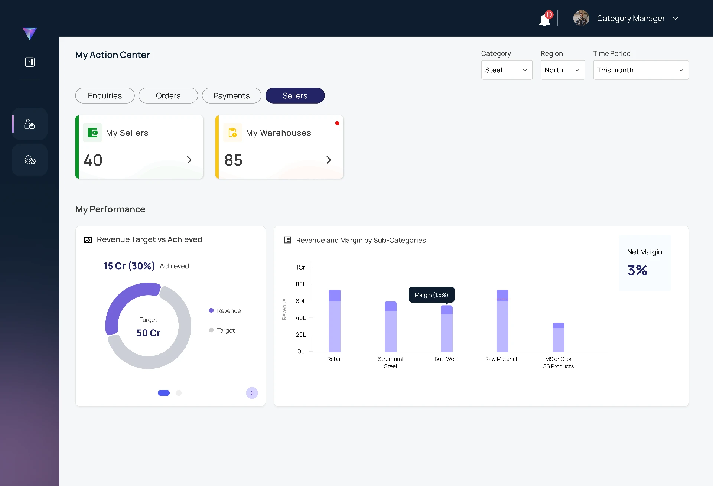Image resolution: width=713 pixels, height=486 pixels.
Task: Click the Butt Weld bar
Action: click(447, 329)
